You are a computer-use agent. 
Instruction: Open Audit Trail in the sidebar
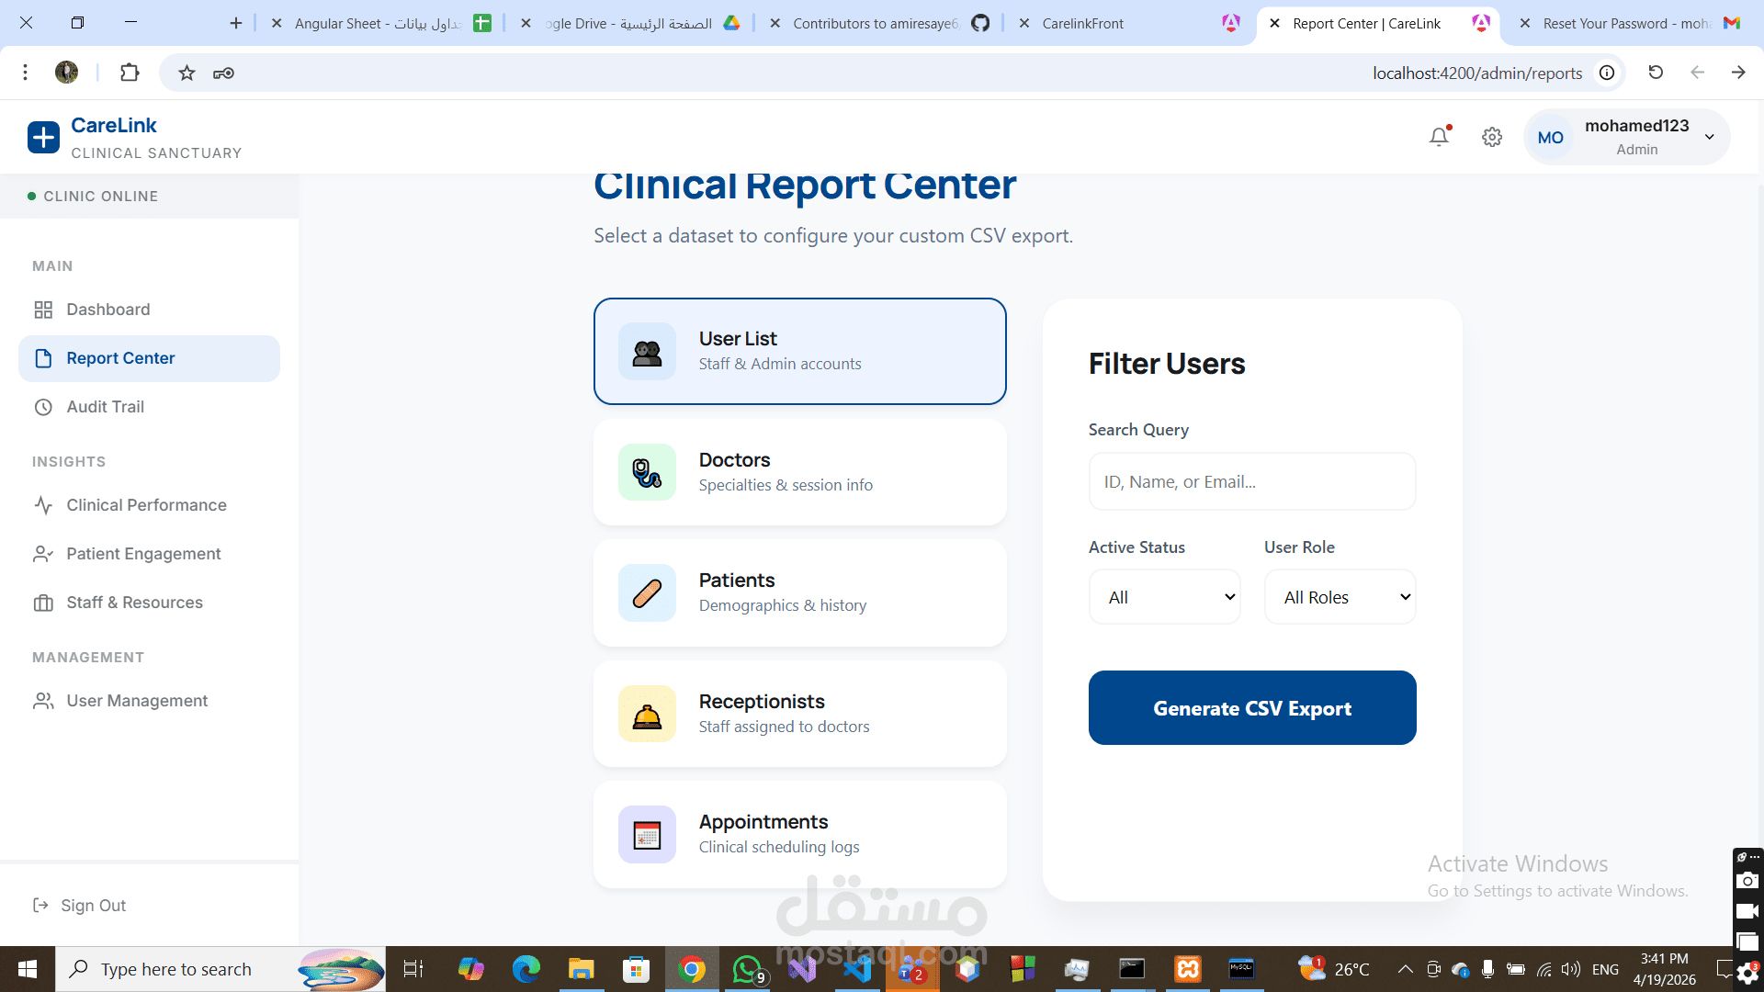(x=105, y=407)
